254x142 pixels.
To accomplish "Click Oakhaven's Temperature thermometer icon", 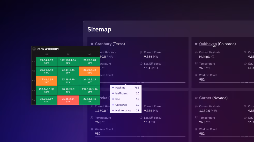I will (196, 64).
